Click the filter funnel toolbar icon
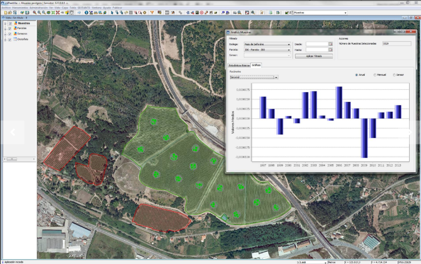This screenshot has height=264, width=421. 152,13
